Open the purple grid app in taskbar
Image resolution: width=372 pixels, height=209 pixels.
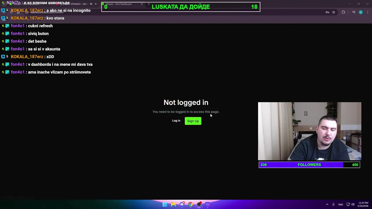pos(208,204)
